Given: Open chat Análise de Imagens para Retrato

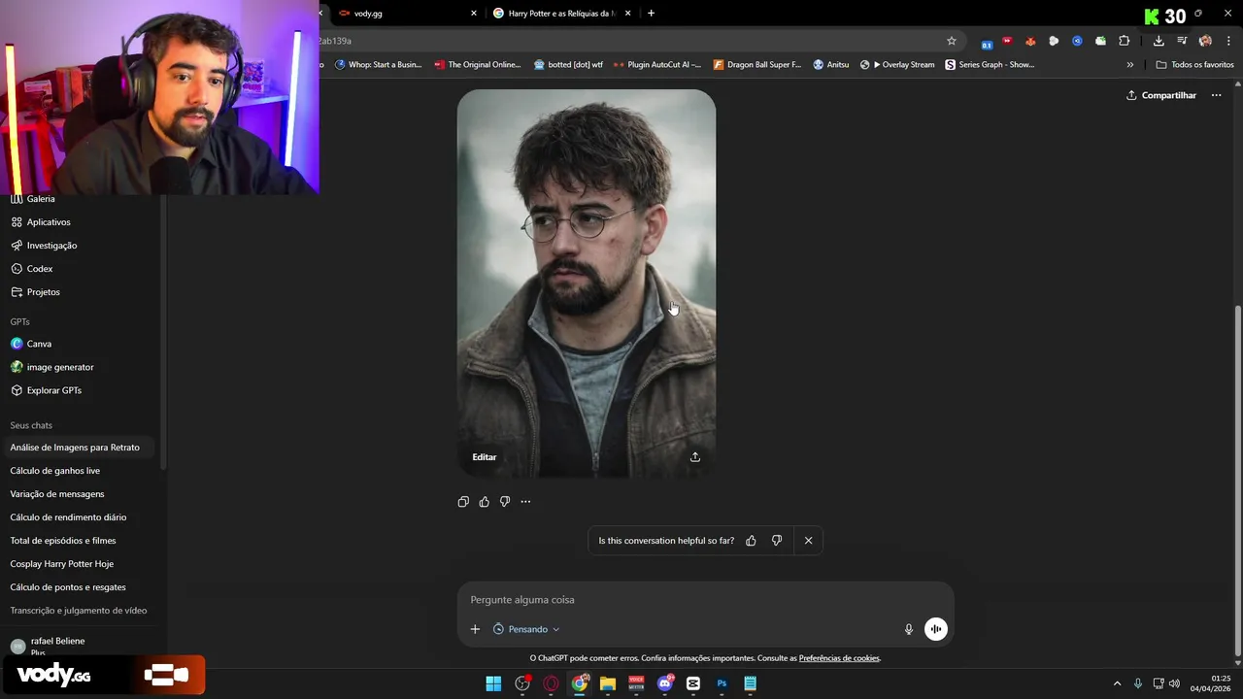Looking at the screenshot, I should click(80, 448).
